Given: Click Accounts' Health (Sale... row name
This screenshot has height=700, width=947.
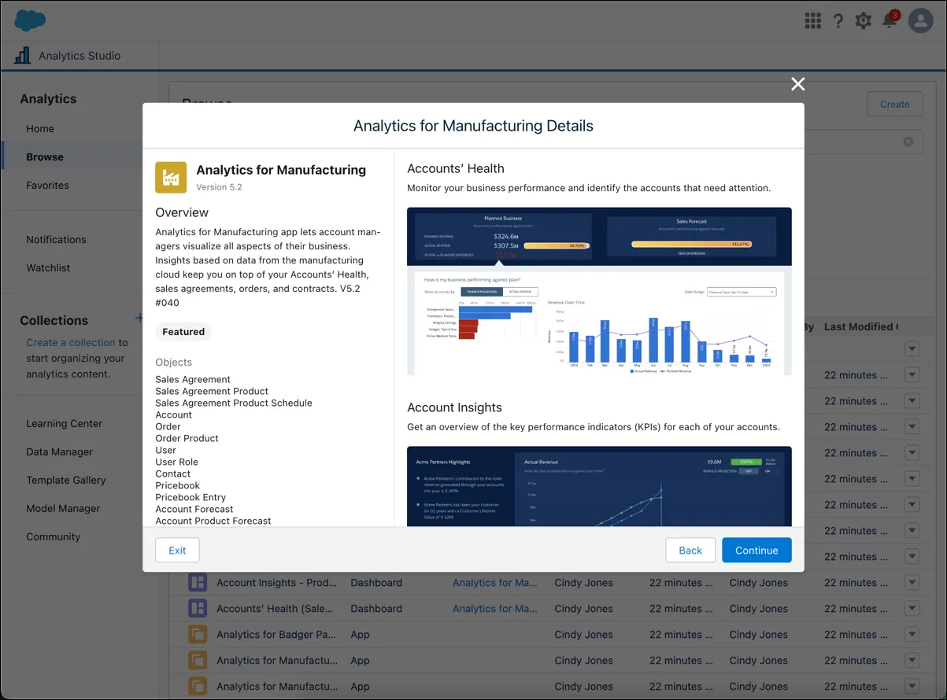Looking at the screenshot, I should tap(276, 609).
